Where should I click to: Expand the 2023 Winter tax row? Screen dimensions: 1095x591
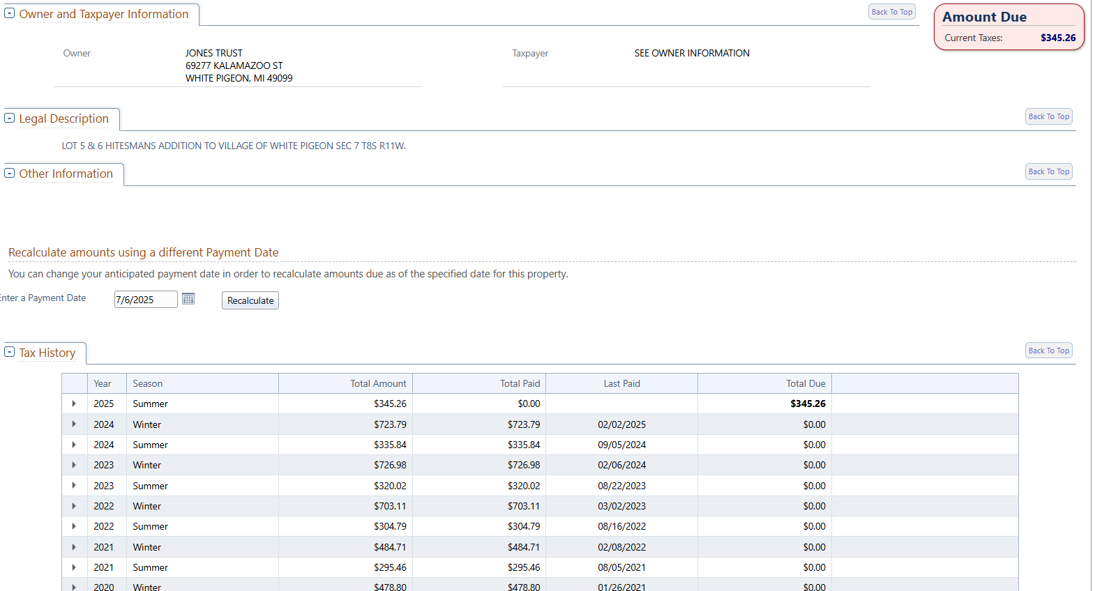[x=74, y=465]
